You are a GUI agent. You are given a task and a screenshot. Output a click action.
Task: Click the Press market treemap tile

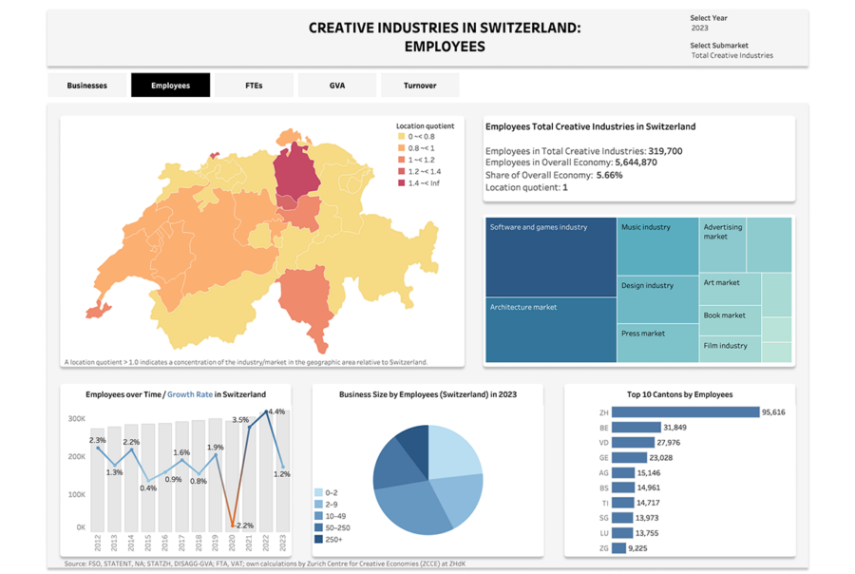pos(657,343)
